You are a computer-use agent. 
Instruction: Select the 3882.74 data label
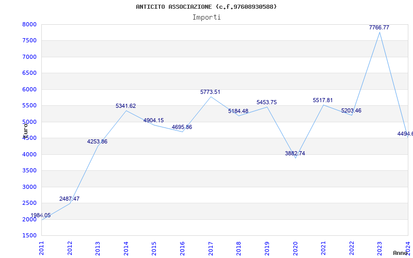point(295,153)
